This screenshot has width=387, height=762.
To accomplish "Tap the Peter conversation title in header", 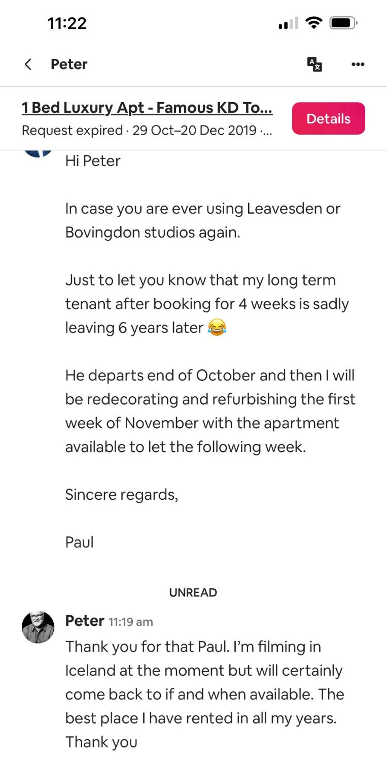I will coord(69,64).
